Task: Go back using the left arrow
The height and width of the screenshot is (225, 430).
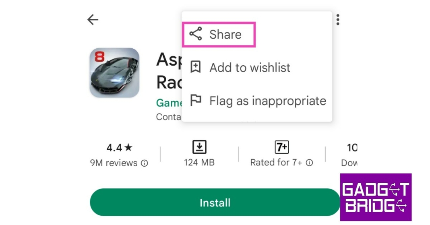Action: [x=93, y=20]
